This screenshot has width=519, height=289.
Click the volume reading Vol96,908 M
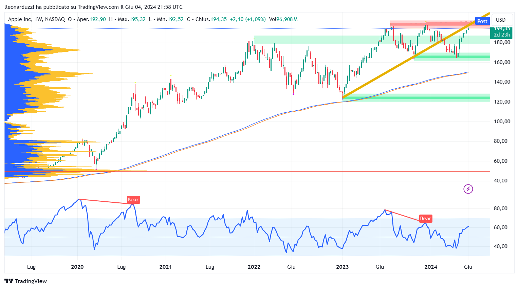point(283,19)
